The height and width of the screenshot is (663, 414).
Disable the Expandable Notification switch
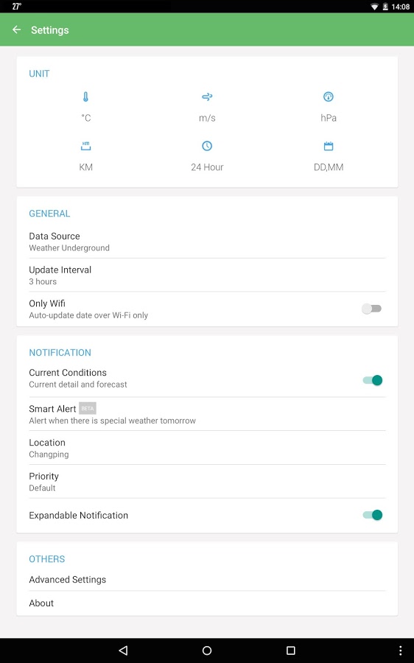pyautogui.click(x=373, y=515)
